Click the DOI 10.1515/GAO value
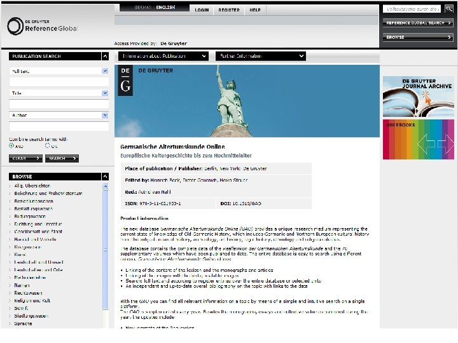 pyautogui.click(x=247, y=203)
